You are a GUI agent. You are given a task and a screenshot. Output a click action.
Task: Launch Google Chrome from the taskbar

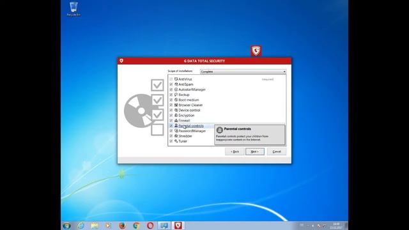coord(136,226)
